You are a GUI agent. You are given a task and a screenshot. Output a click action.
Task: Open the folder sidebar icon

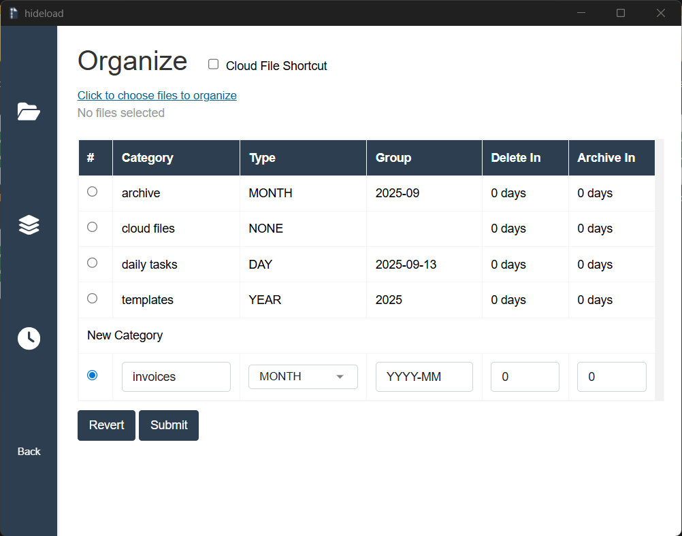(x=29, y=112)
